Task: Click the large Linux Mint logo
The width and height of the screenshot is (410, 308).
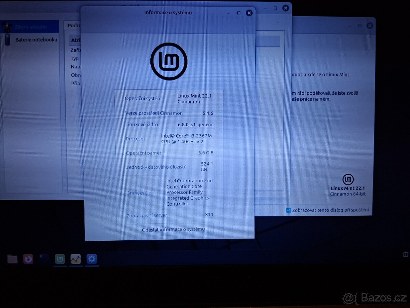Action: (169, 62)
